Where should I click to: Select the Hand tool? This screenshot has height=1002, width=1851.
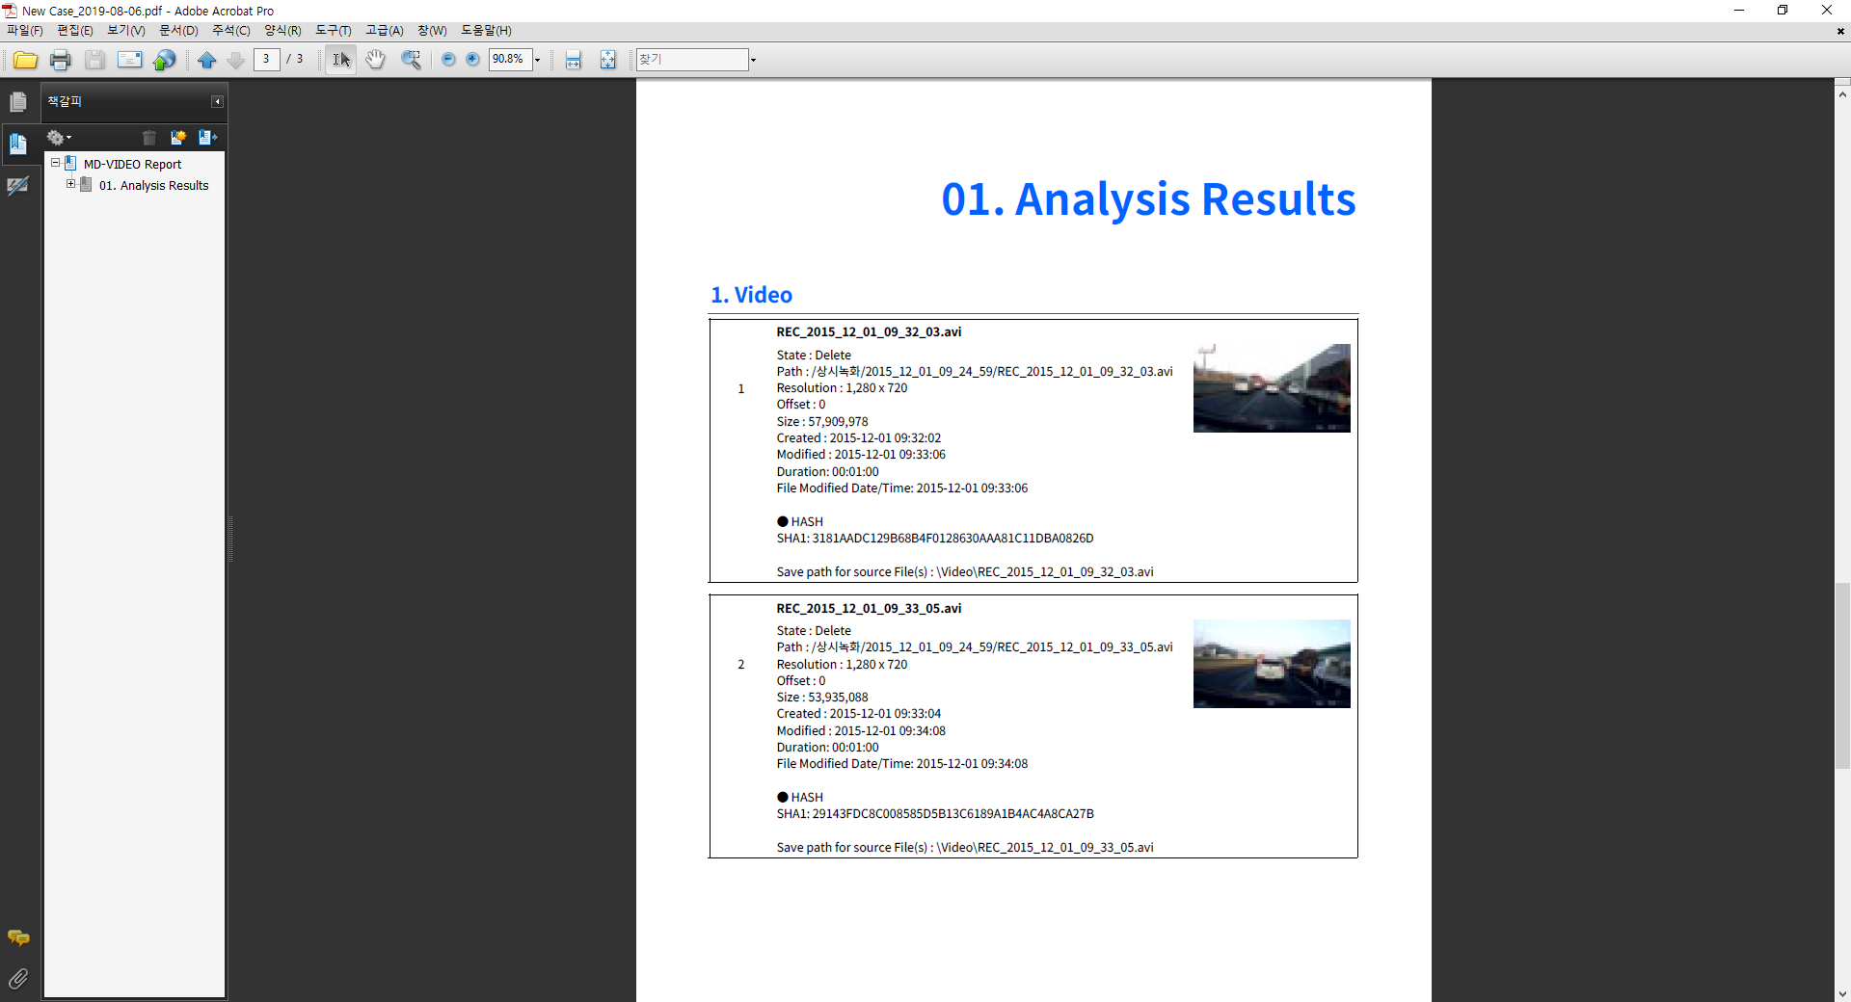(375, 60)
